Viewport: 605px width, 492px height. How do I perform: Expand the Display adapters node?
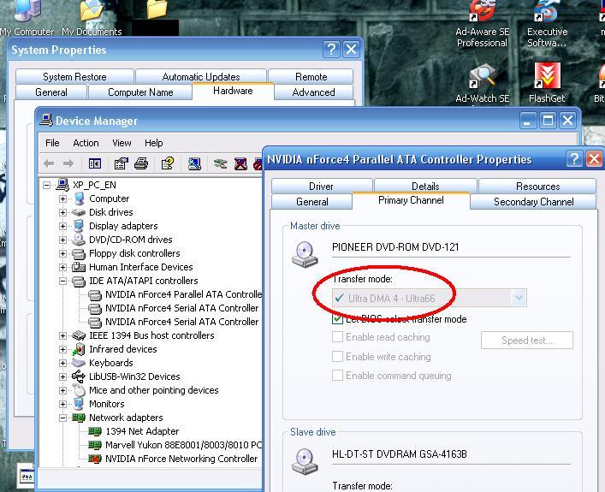point(62,226)
